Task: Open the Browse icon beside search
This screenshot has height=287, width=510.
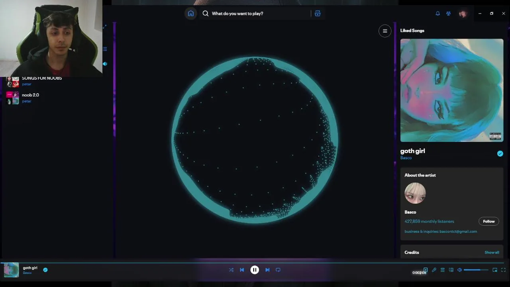Action: point(318,14)
